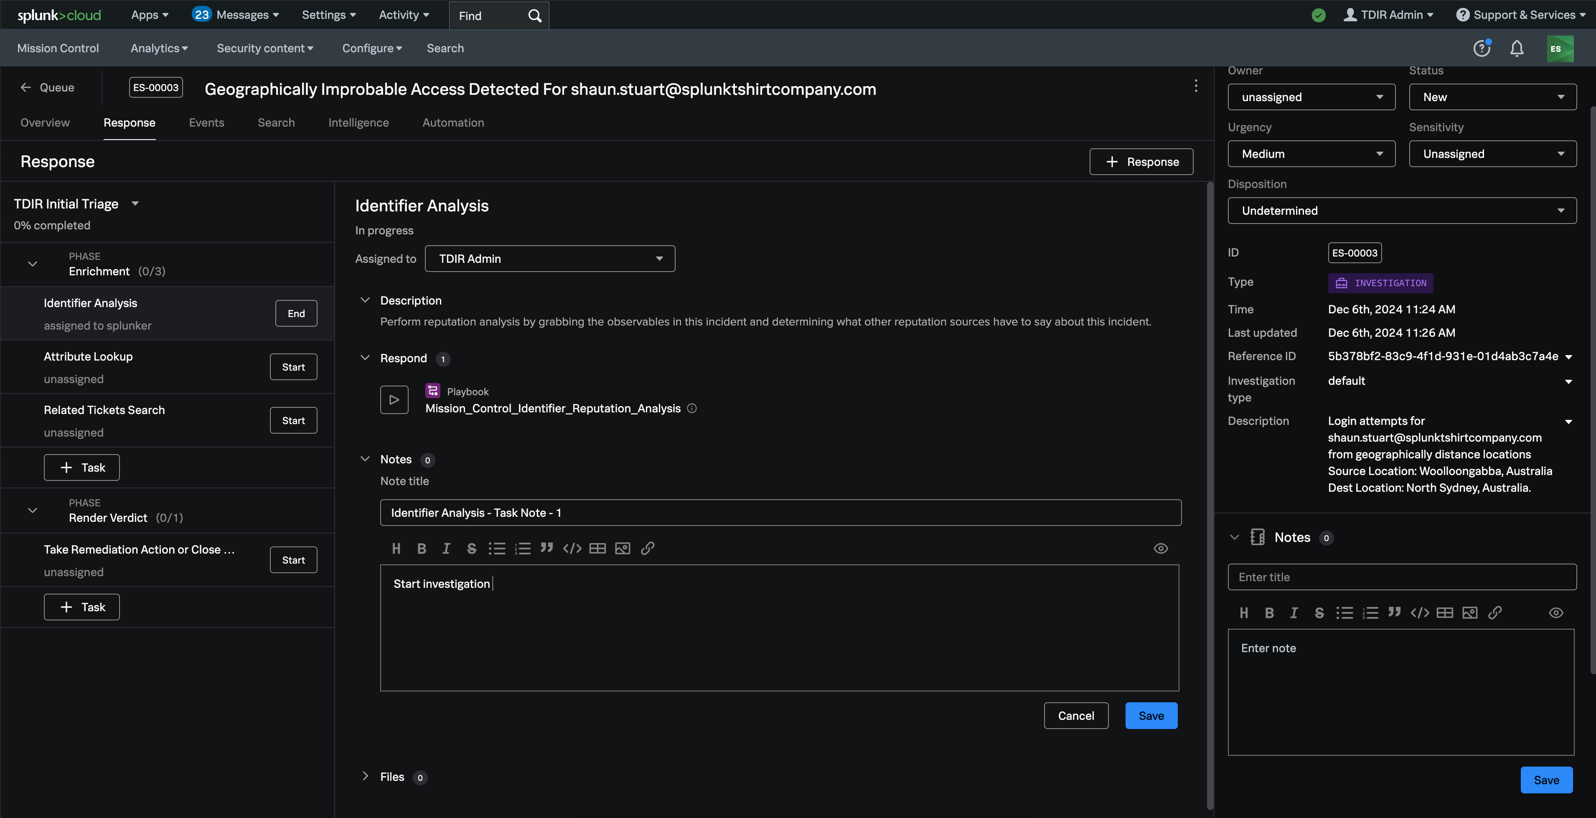
Task: Toggle preview eye in the task note editor
Action: (1161, 549)
